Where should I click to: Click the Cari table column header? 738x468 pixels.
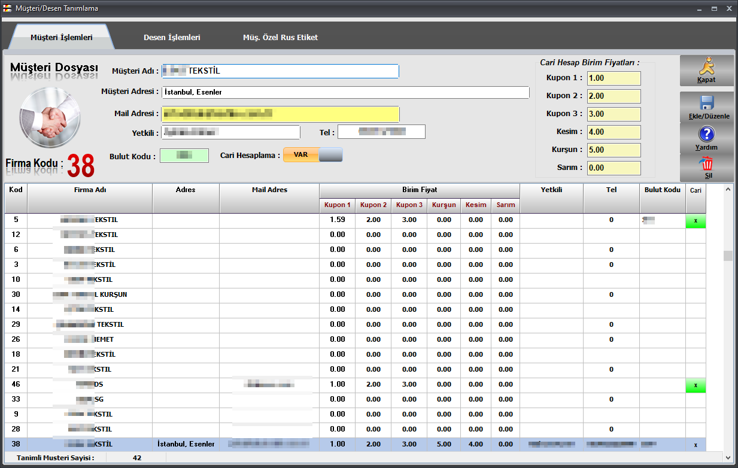pos(696,198)
